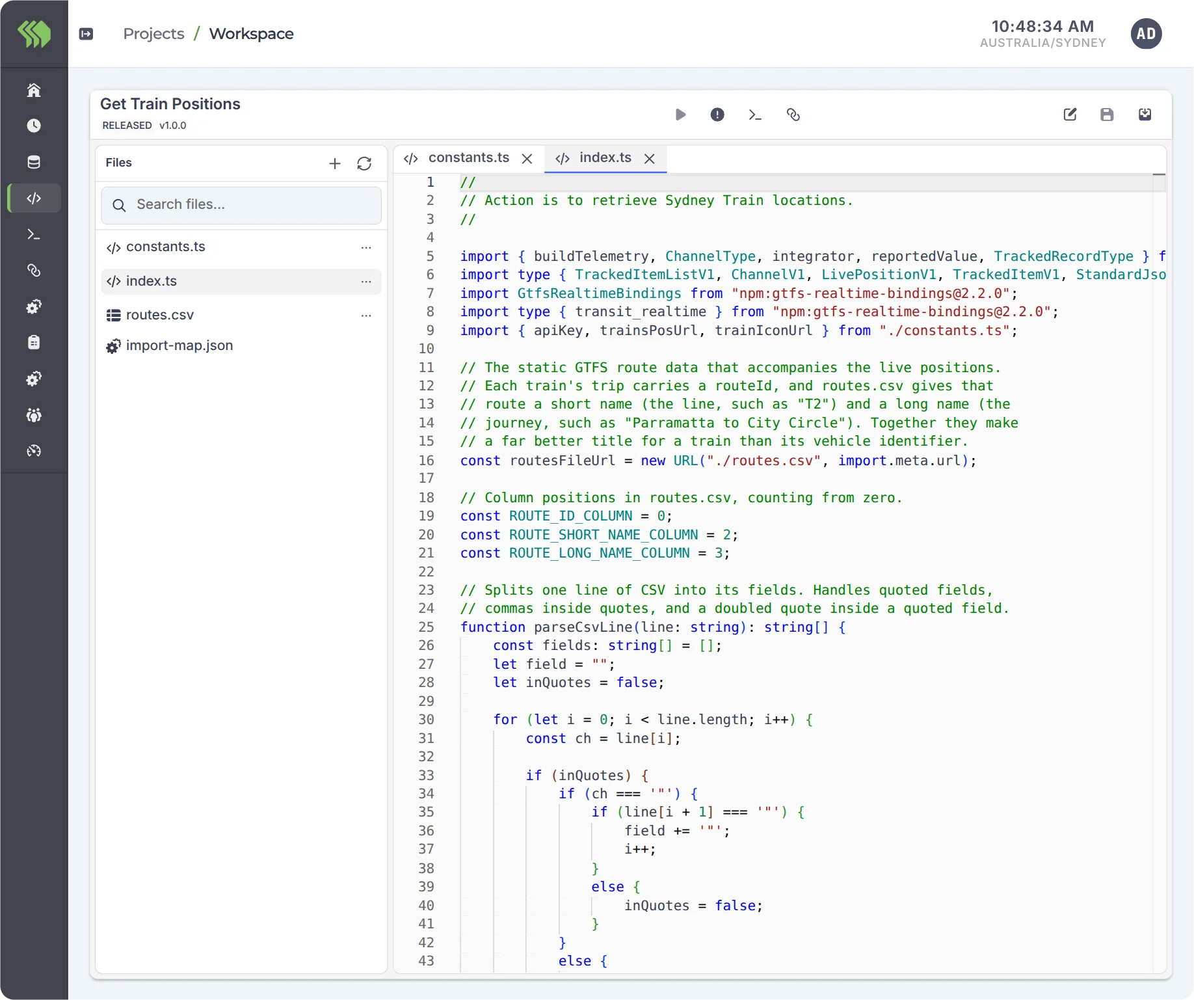Screen dimensions: 1194x1000
Task: Click the save-and-release disk icon
Action: (x=1145, y=115)
